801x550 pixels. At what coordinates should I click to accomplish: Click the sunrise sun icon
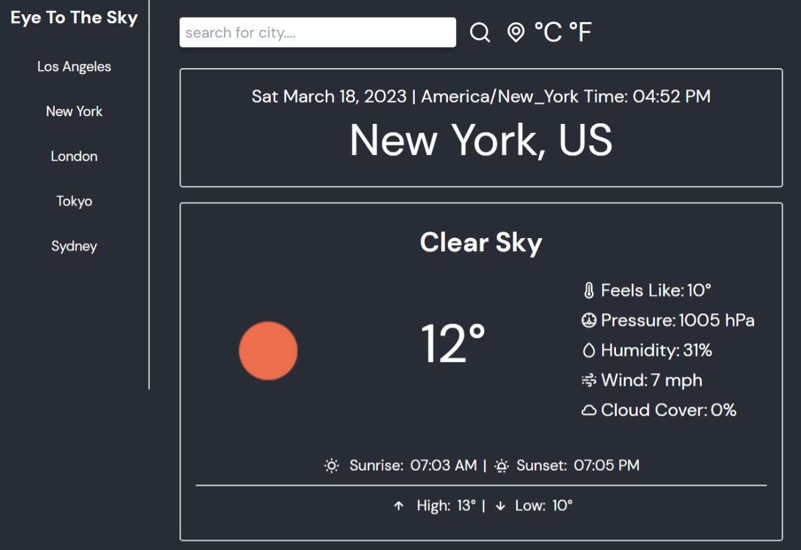(x=332, y=466)
